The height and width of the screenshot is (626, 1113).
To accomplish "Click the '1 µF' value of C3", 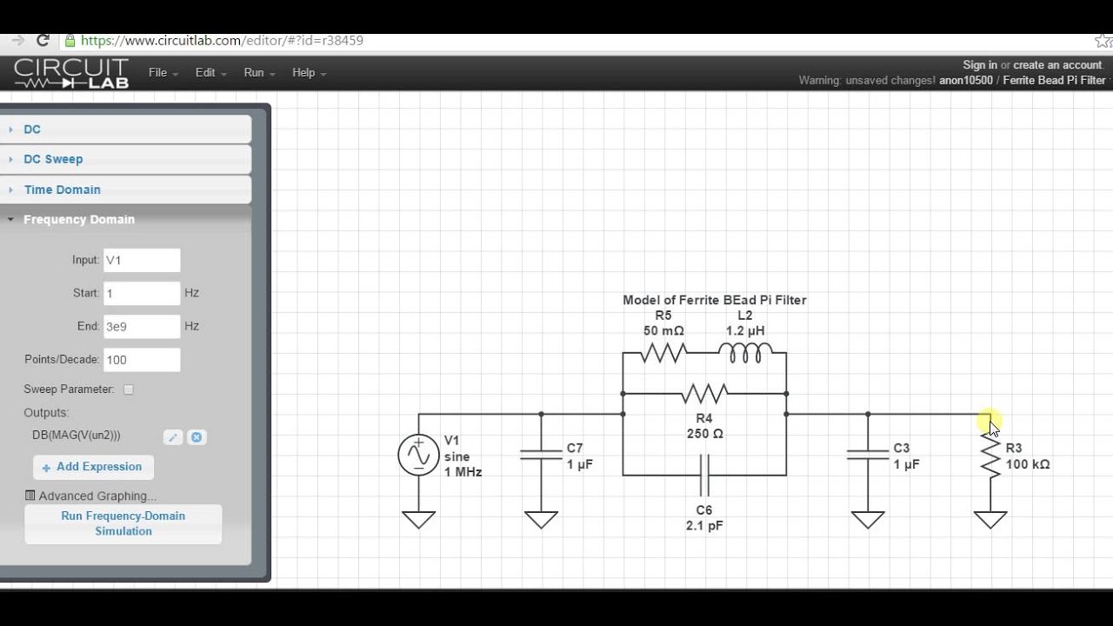I will 906,464.
